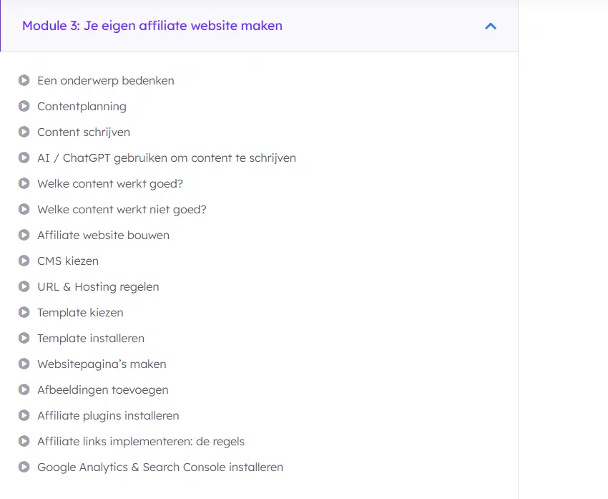Screen dimensions: 608x499
Task: Select lesson Welke content werkt niet goed?
Action: 122,209
